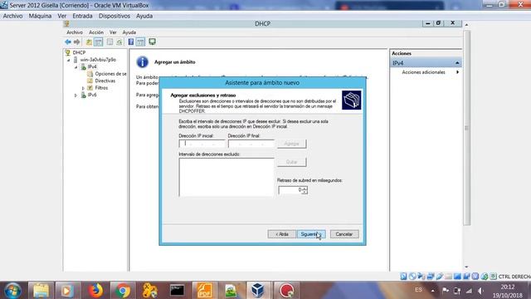Click VirtualBox optical disc status icon
The height and width of the screenshot is (299, 531).
[x=412, y=277]
